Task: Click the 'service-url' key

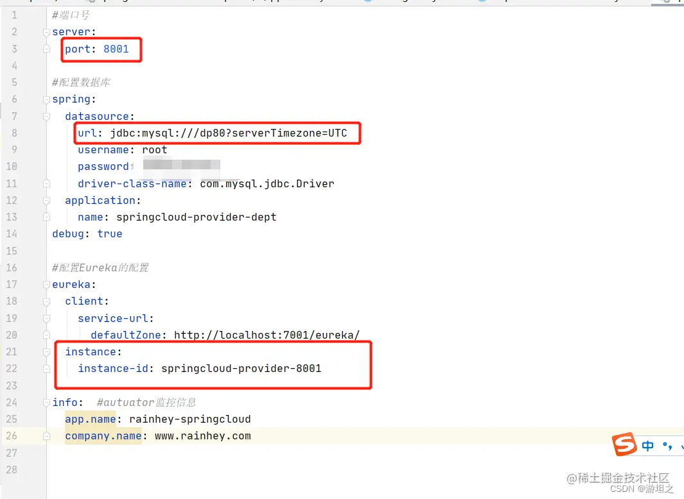Action: [x=113, y=319]
